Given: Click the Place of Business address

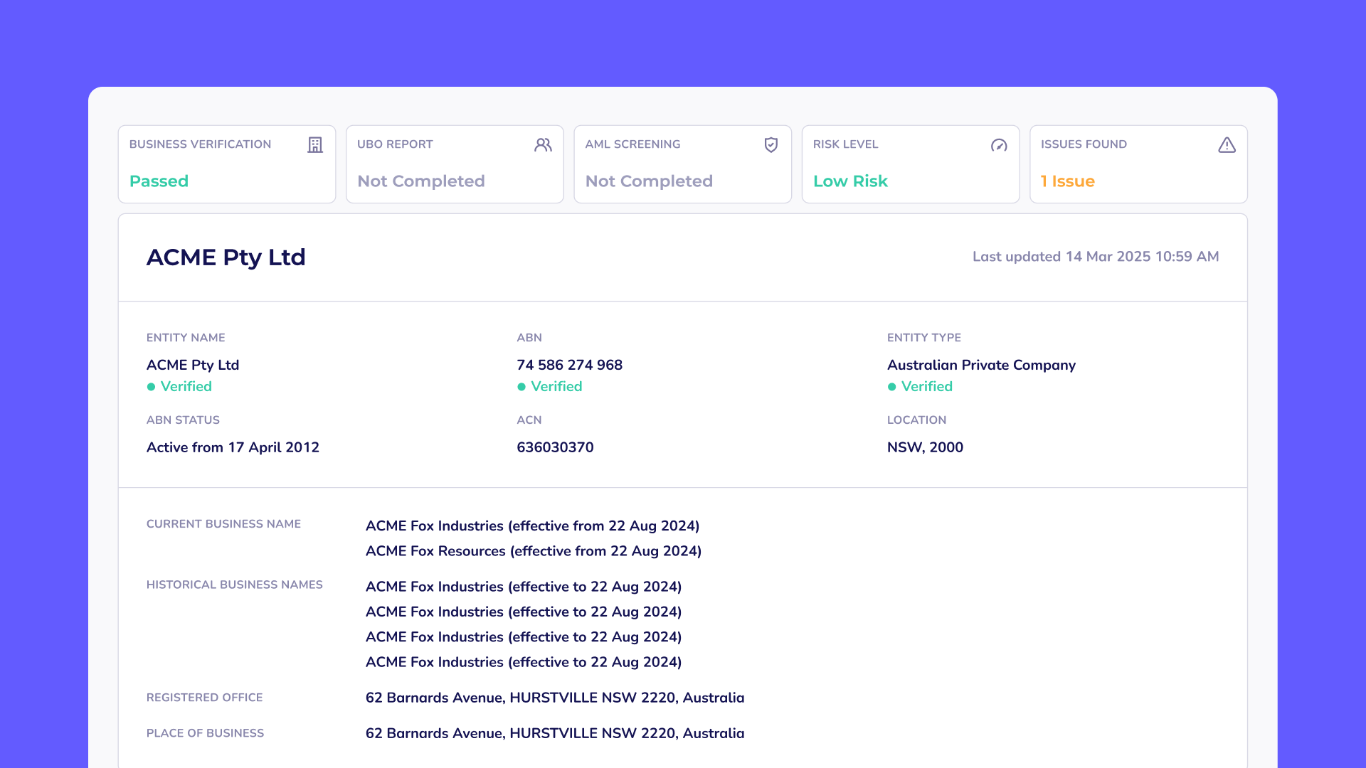Looking at the screenshot, I should tap(554, 733).
